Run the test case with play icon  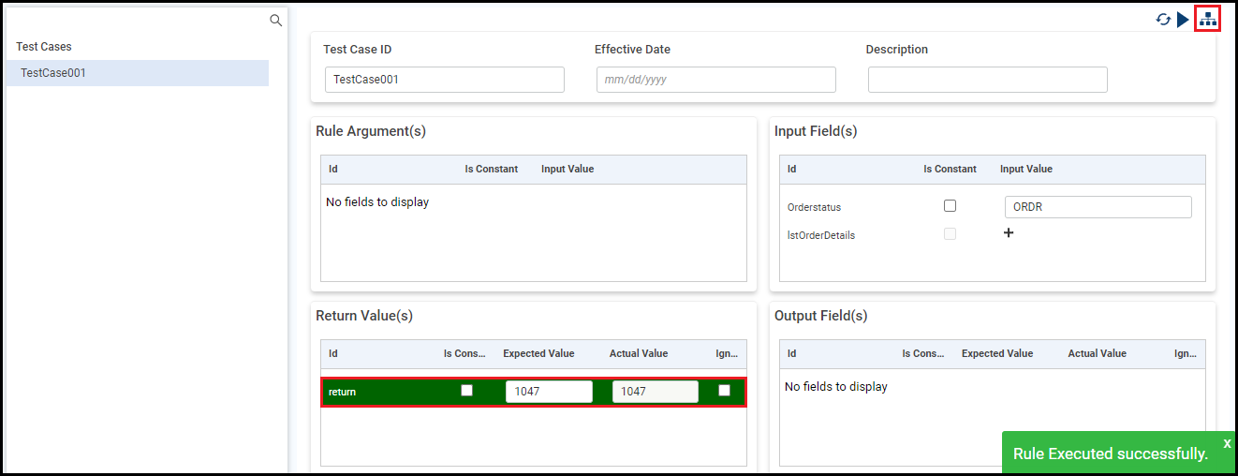click(x=1184, y=19)
